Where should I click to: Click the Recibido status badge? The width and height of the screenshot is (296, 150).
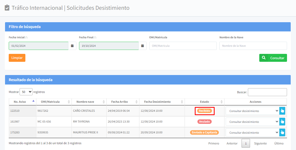204,111
